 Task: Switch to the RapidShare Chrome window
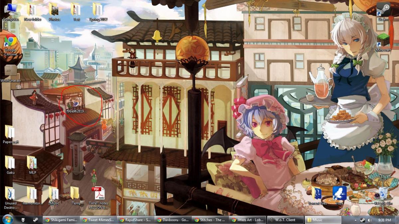coord(136,220)
